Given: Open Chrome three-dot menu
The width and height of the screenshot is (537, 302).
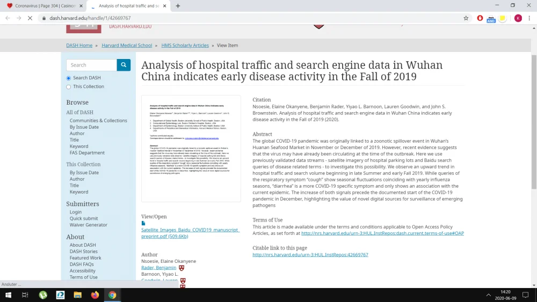Looking at the screenshot, I should pyautogui.click(x=529, y=18).
